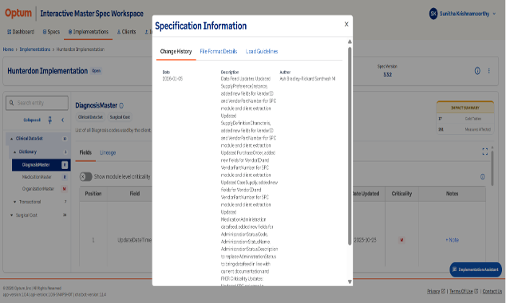Screen dimensions: 506x303
Task: Click the pin sidebar icon
Action: click(49, 120)
